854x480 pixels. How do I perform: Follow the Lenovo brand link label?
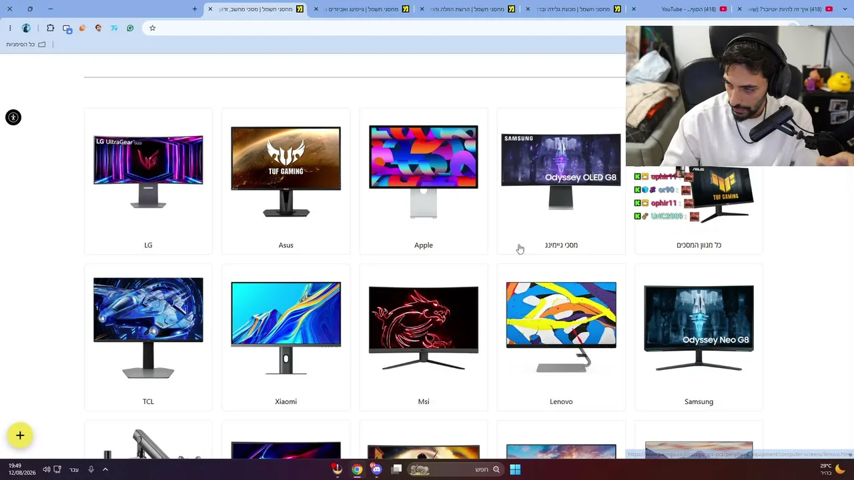click(x=561, y=401)
